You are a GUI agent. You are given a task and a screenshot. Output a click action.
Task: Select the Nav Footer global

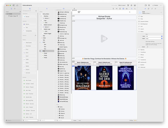click(x=29, y=80)
